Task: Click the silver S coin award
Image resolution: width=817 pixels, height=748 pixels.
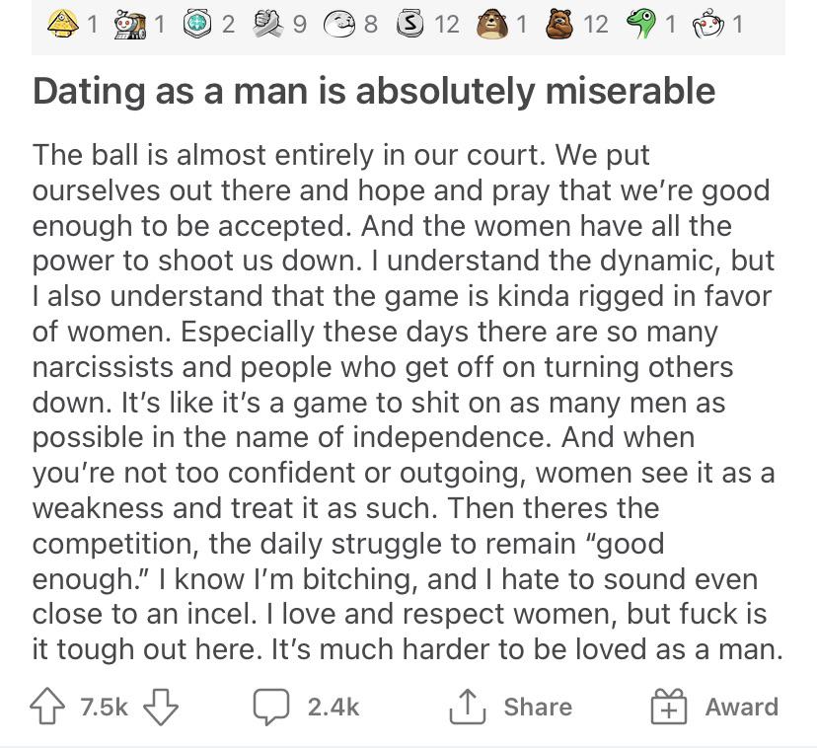Action: (x=411, y=23)
